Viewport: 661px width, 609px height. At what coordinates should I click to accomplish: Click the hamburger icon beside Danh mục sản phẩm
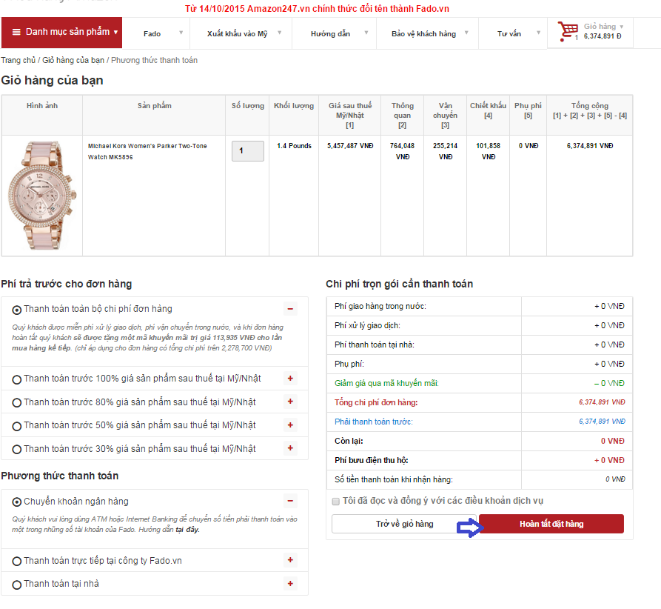(16, 32)
